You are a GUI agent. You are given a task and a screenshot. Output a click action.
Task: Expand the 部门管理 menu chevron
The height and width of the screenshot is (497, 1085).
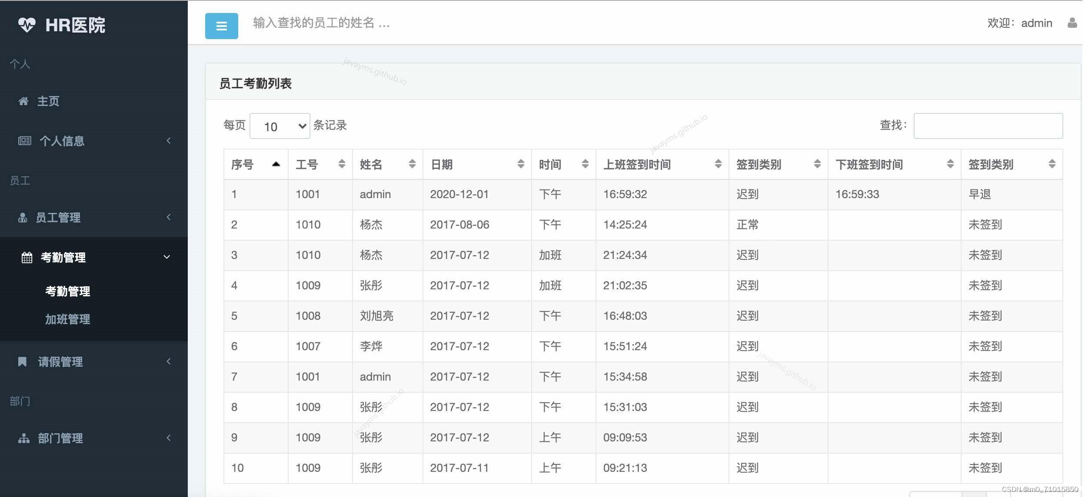click(169, 437)
